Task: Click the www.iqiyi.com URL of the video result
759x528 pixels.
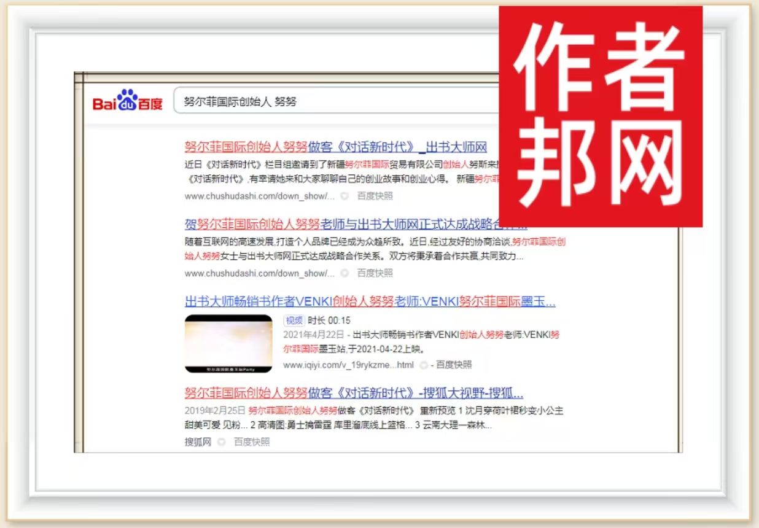Action: pyautogui.click(x=348, y=365)
